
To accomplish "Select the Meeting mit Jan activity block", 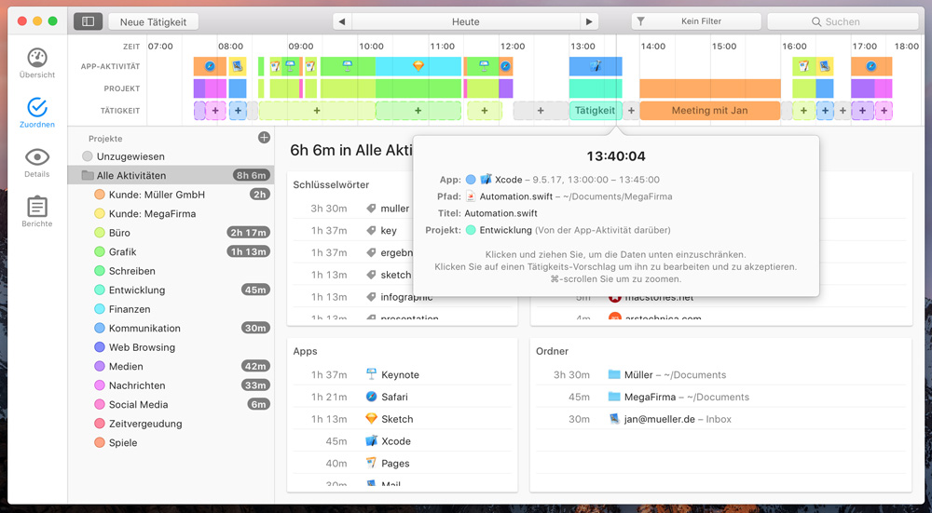I will point(709,111).
